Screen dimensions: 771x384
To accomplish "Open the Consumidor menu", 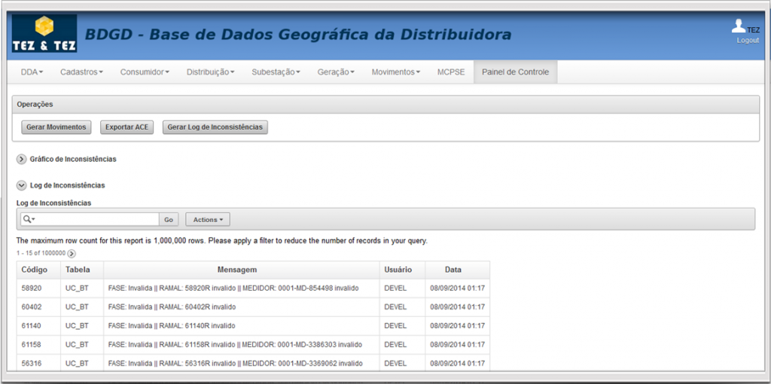I will tap(145, 72).
